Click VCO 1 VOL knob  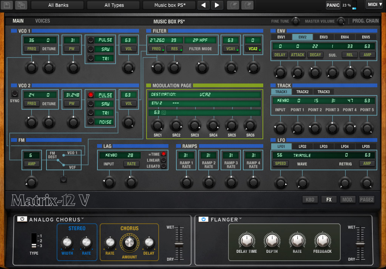pyautogui.click(x=128, y=68)
